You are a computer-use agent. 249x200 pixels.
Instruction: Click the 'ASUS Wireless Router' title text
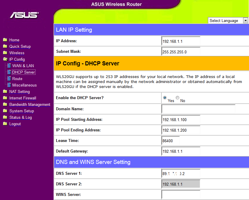tap(116, 4)
